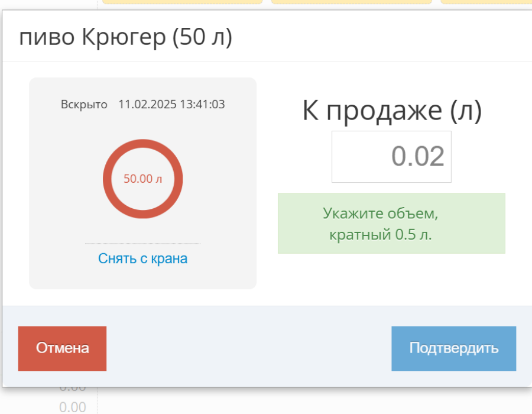Confirm with the Подтвердить button
Image resolution: width=532 pixels, height=414 pixels.
pos(453,348)
